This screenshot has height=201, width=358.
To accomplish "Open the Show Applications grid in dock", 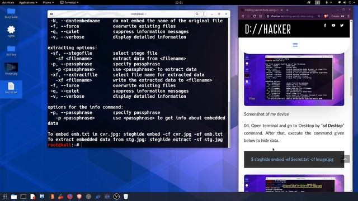I will 4,197.
